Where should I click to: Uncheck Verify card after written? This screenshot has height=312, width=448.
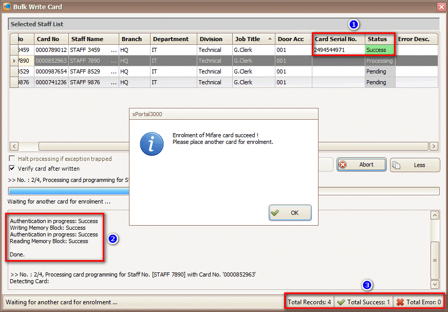pos(12,168)
